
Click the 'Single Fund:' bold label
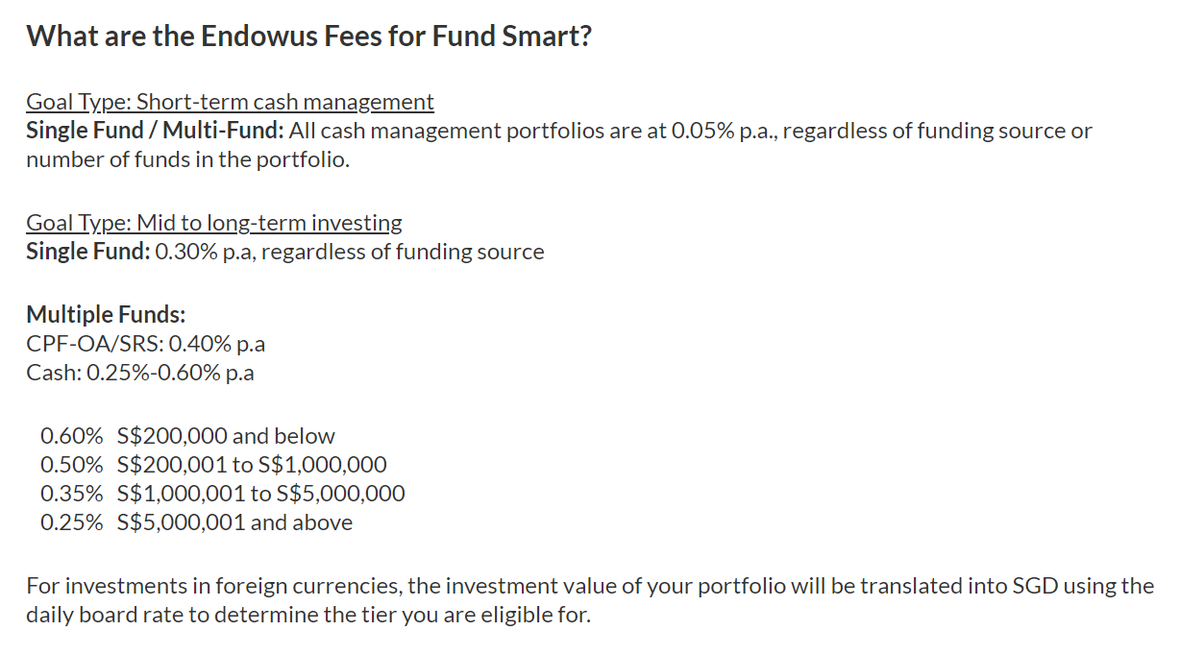tap(87, 252)
